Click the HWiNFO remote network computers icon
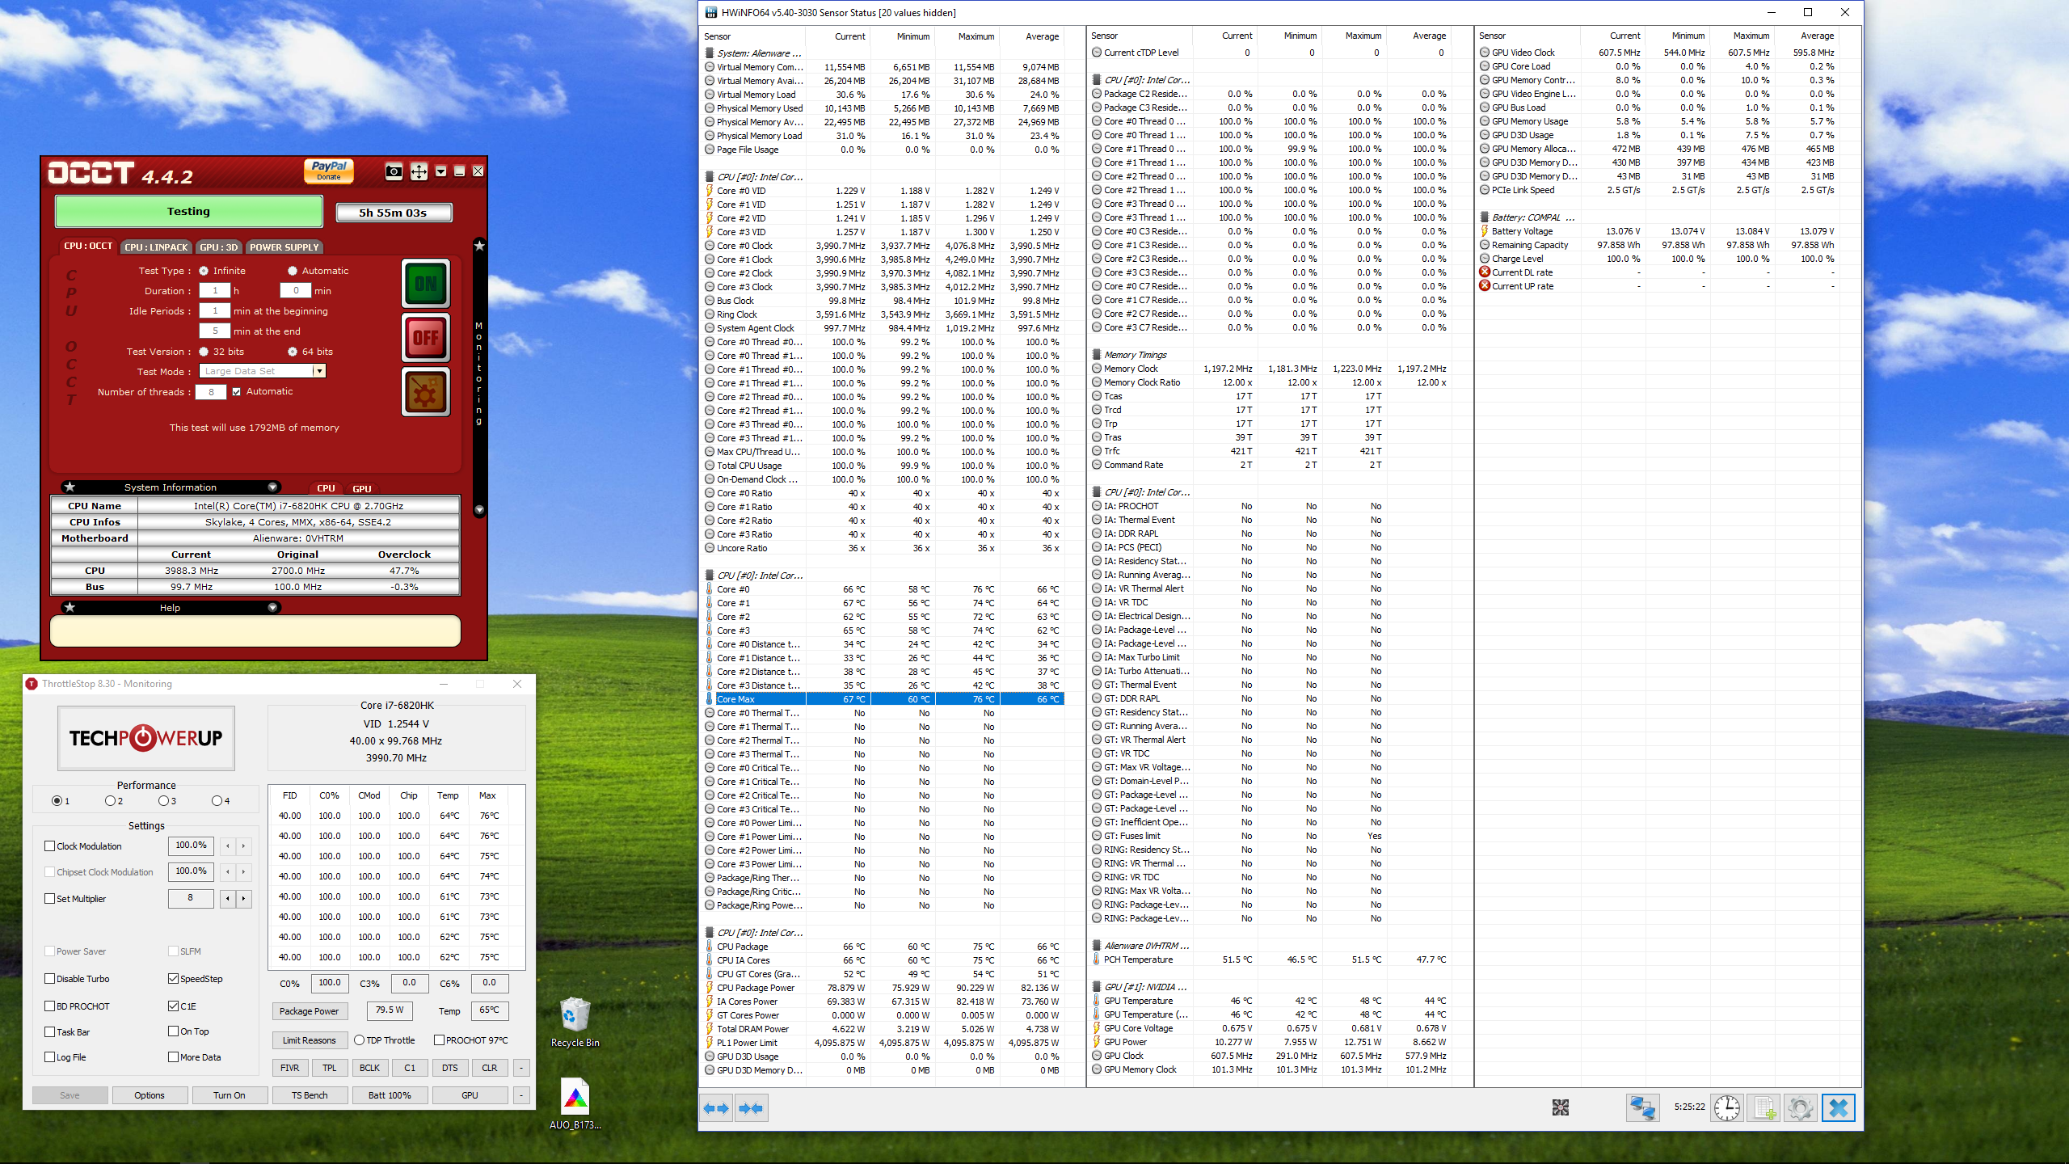This screenshot has width=2069, height=1164. 1642,1107
